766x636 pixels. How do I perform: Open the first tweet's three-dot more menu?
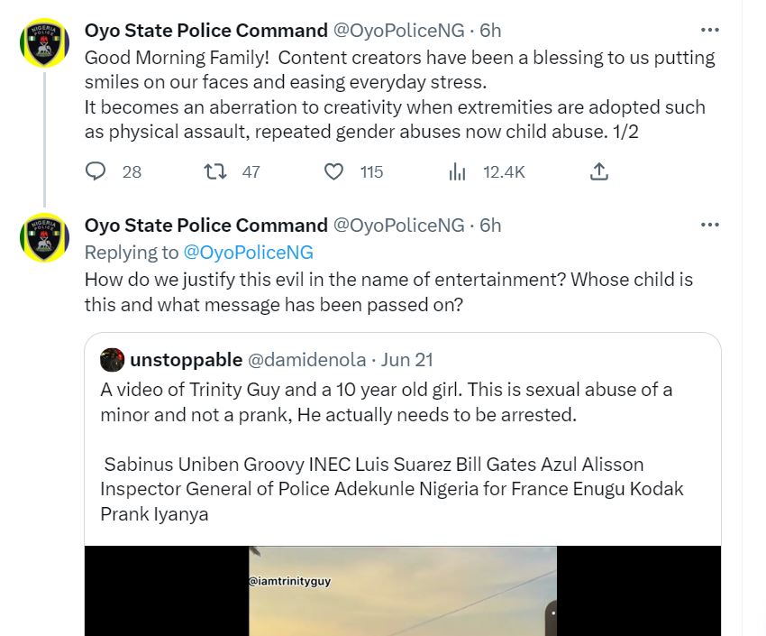(x=710, y=31)
